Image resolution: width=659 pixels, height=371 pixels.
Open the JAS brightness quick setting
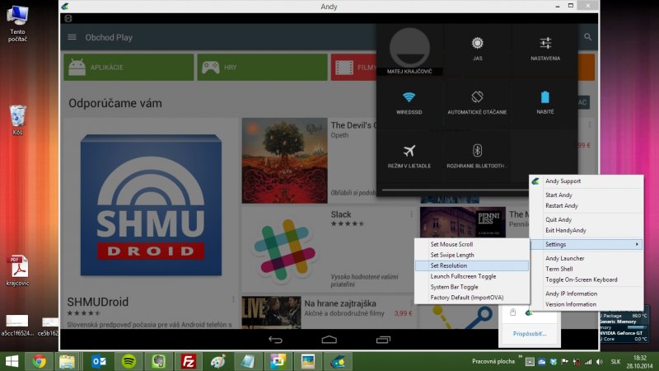coord(477,48)
